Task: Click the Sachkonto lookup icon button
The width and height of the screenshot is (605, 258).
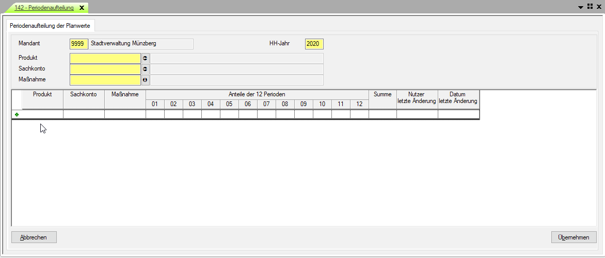Action: tap(145, 69)
